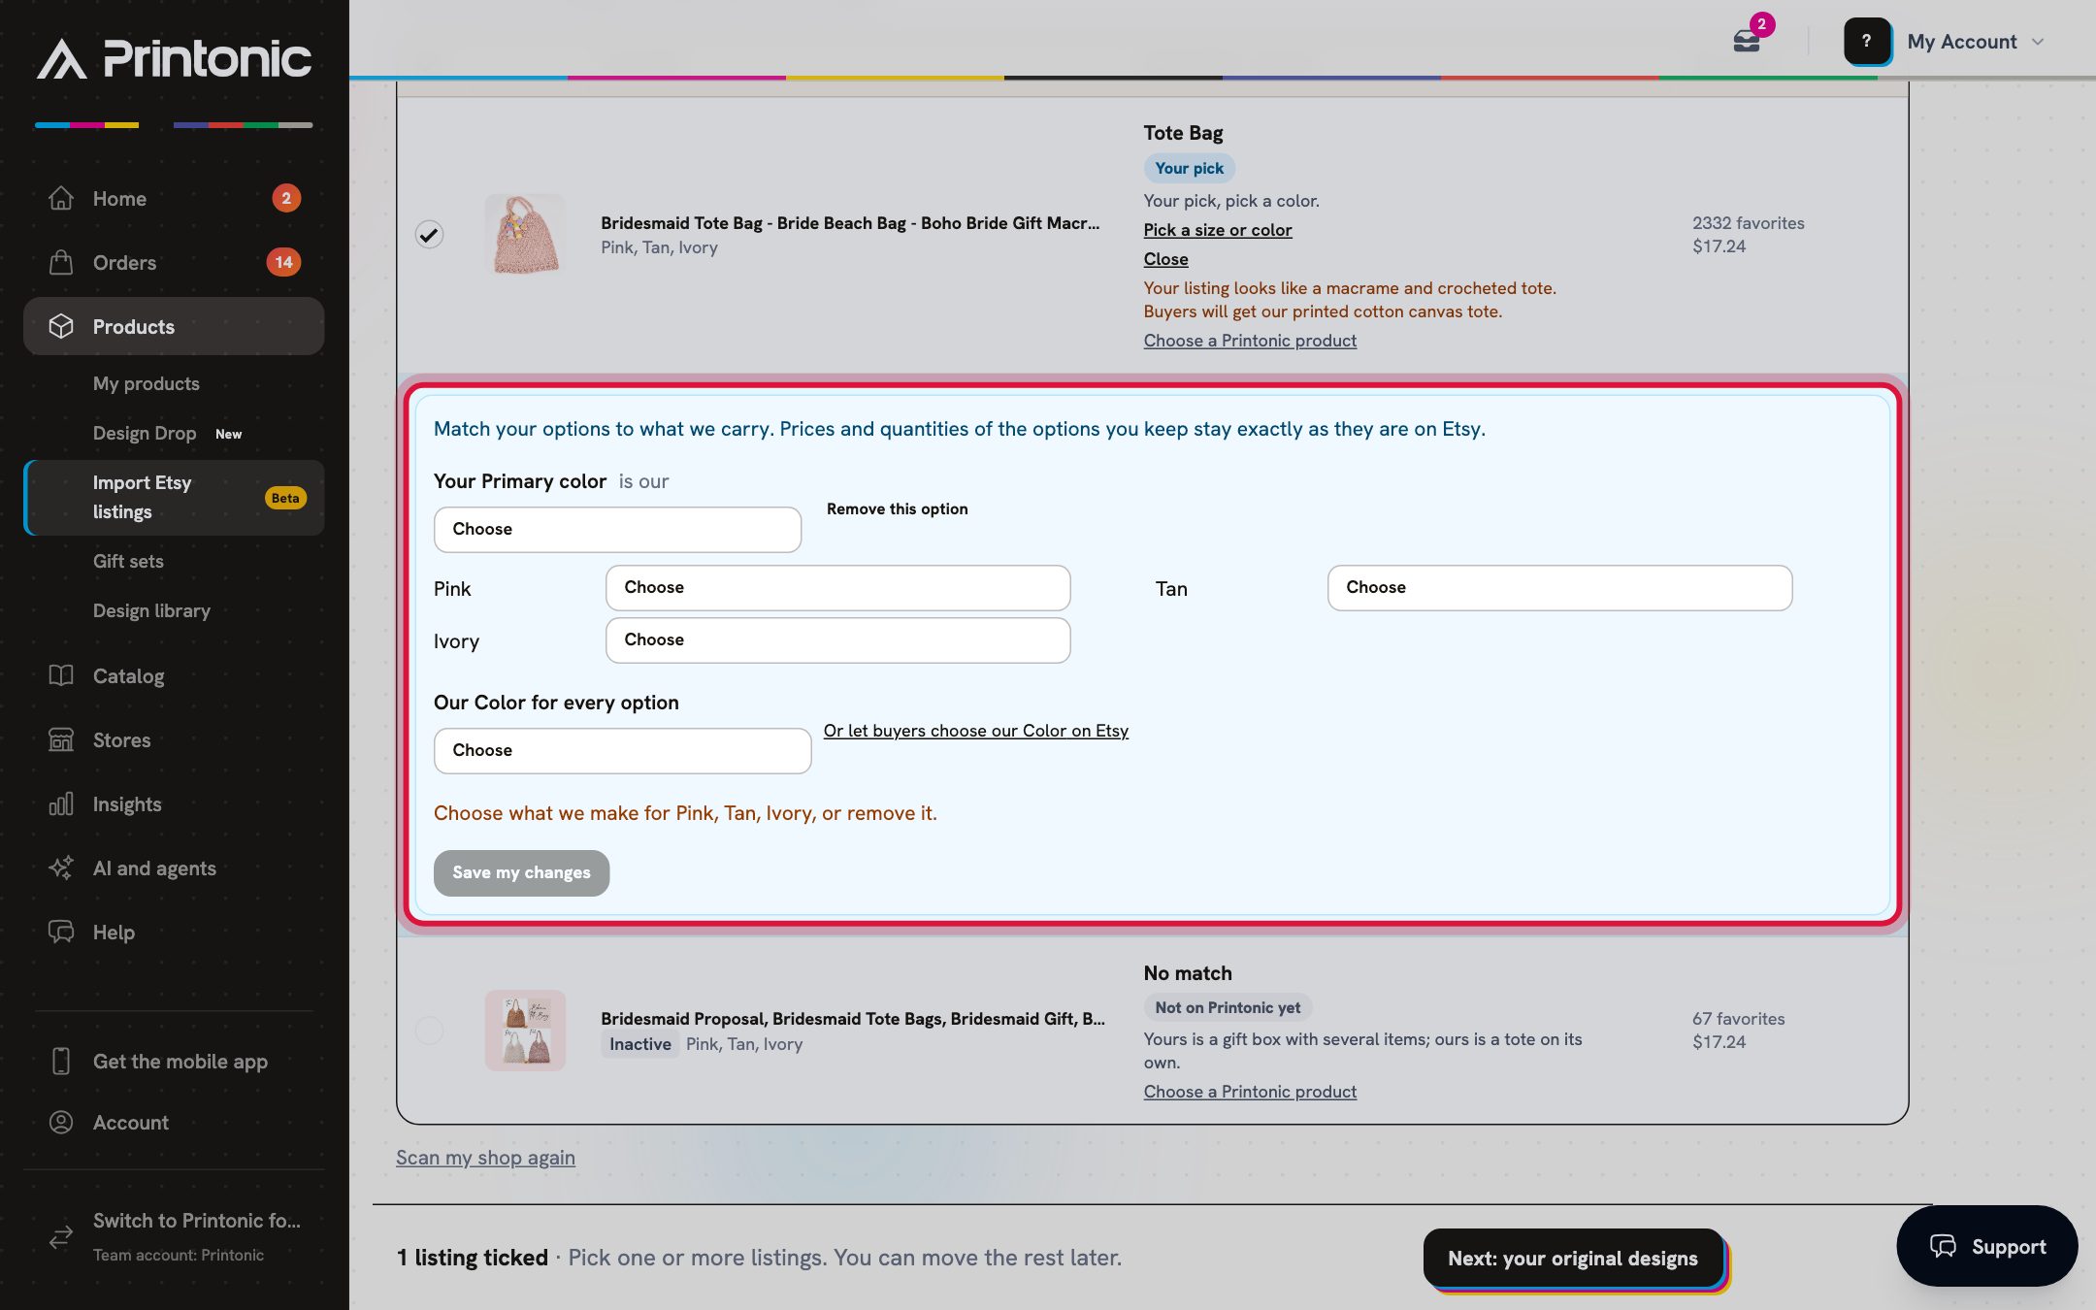The image size is (2096, 1310).
Task: Click the mobile phone icon for the app
Action: [61, 1061]
